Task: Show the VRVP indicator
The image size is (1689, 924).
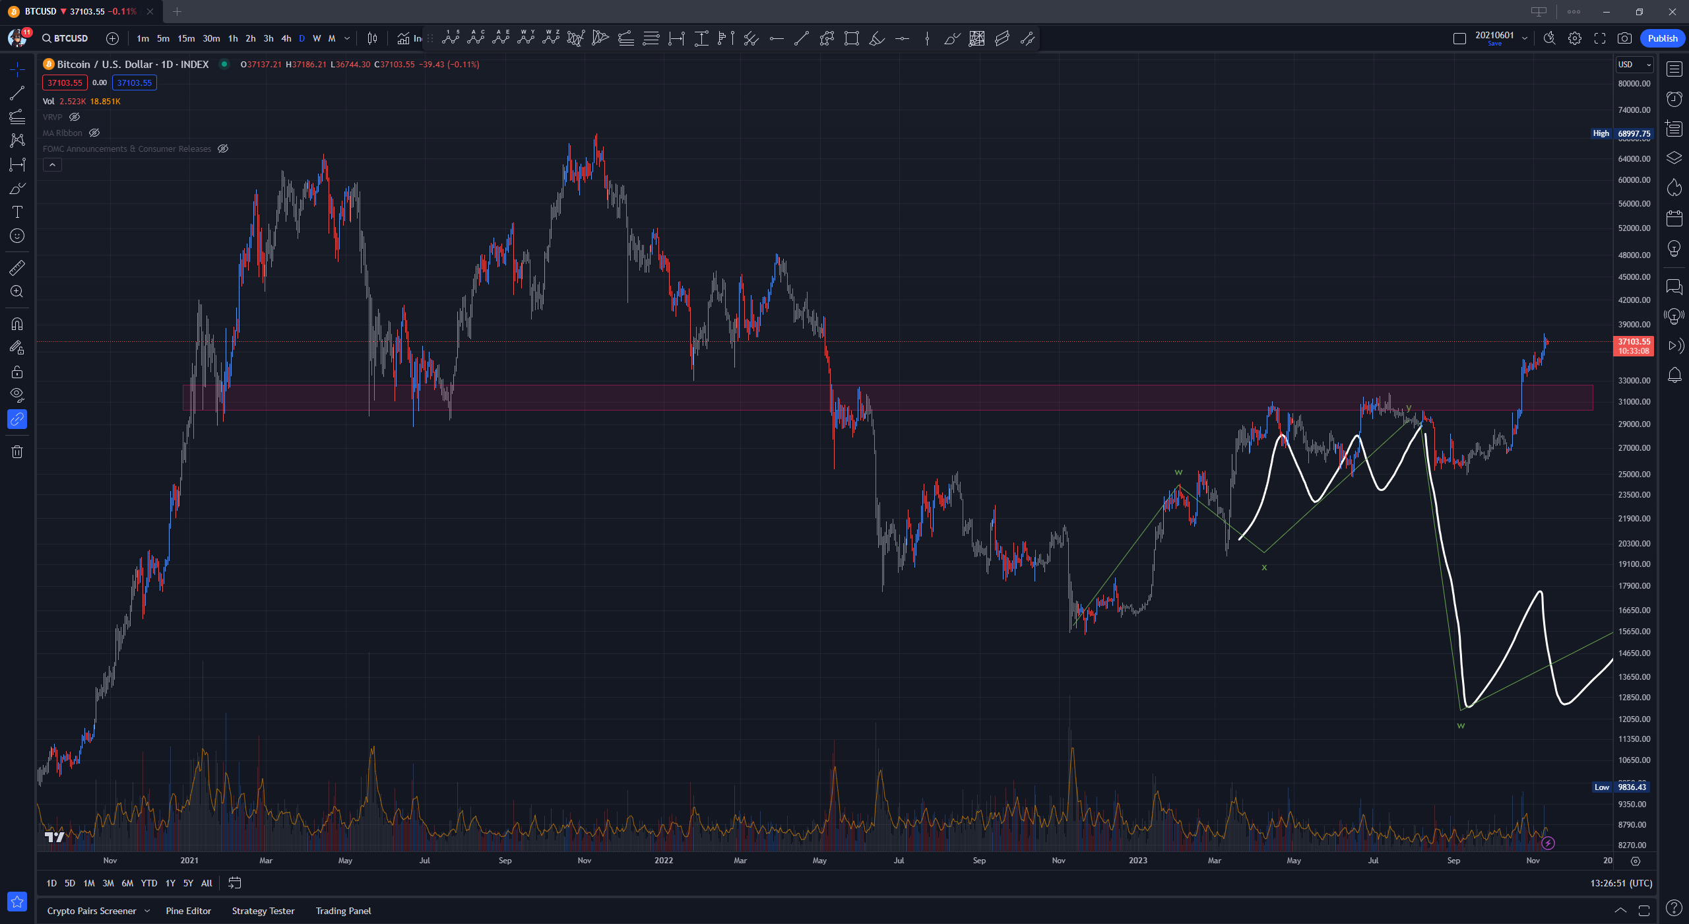Action: 75,117
